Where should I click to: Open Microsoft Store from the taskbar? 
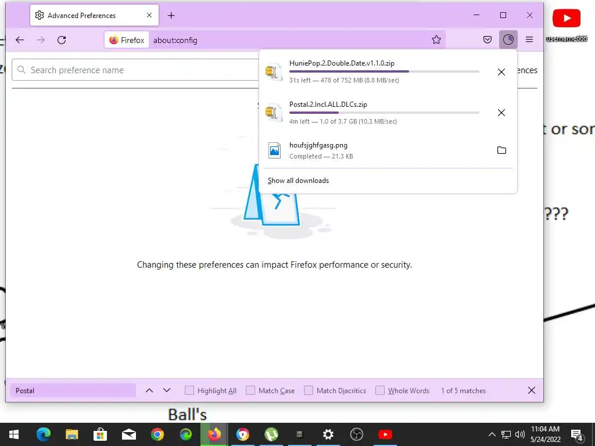pos(100,434)
